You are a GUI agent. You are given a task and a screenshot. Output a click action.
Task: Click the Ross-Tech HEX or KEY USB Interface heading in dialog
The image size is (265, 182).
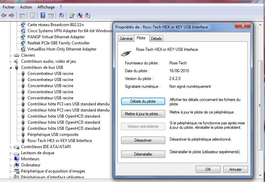pyautogui.click(x=167, y=49)
